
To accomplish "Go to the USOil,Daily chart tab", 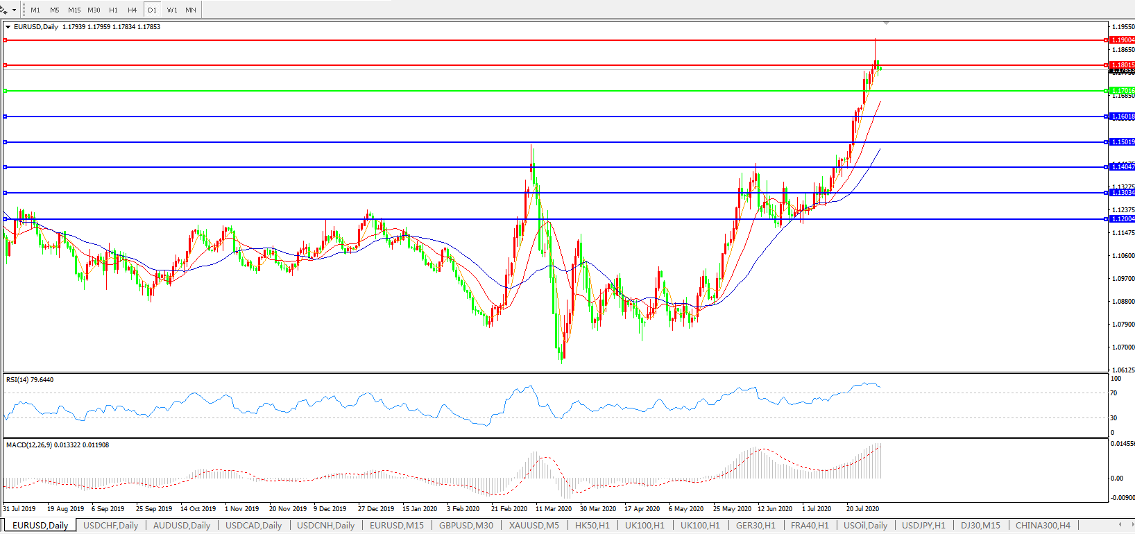I will pyautogui.click(x=865, y=525).
